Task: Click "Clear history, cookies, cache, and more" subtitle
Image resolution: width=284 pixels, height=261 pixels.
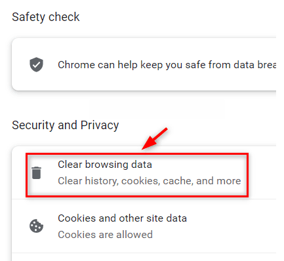Action: pyautogui.click(x=150, y=181)
